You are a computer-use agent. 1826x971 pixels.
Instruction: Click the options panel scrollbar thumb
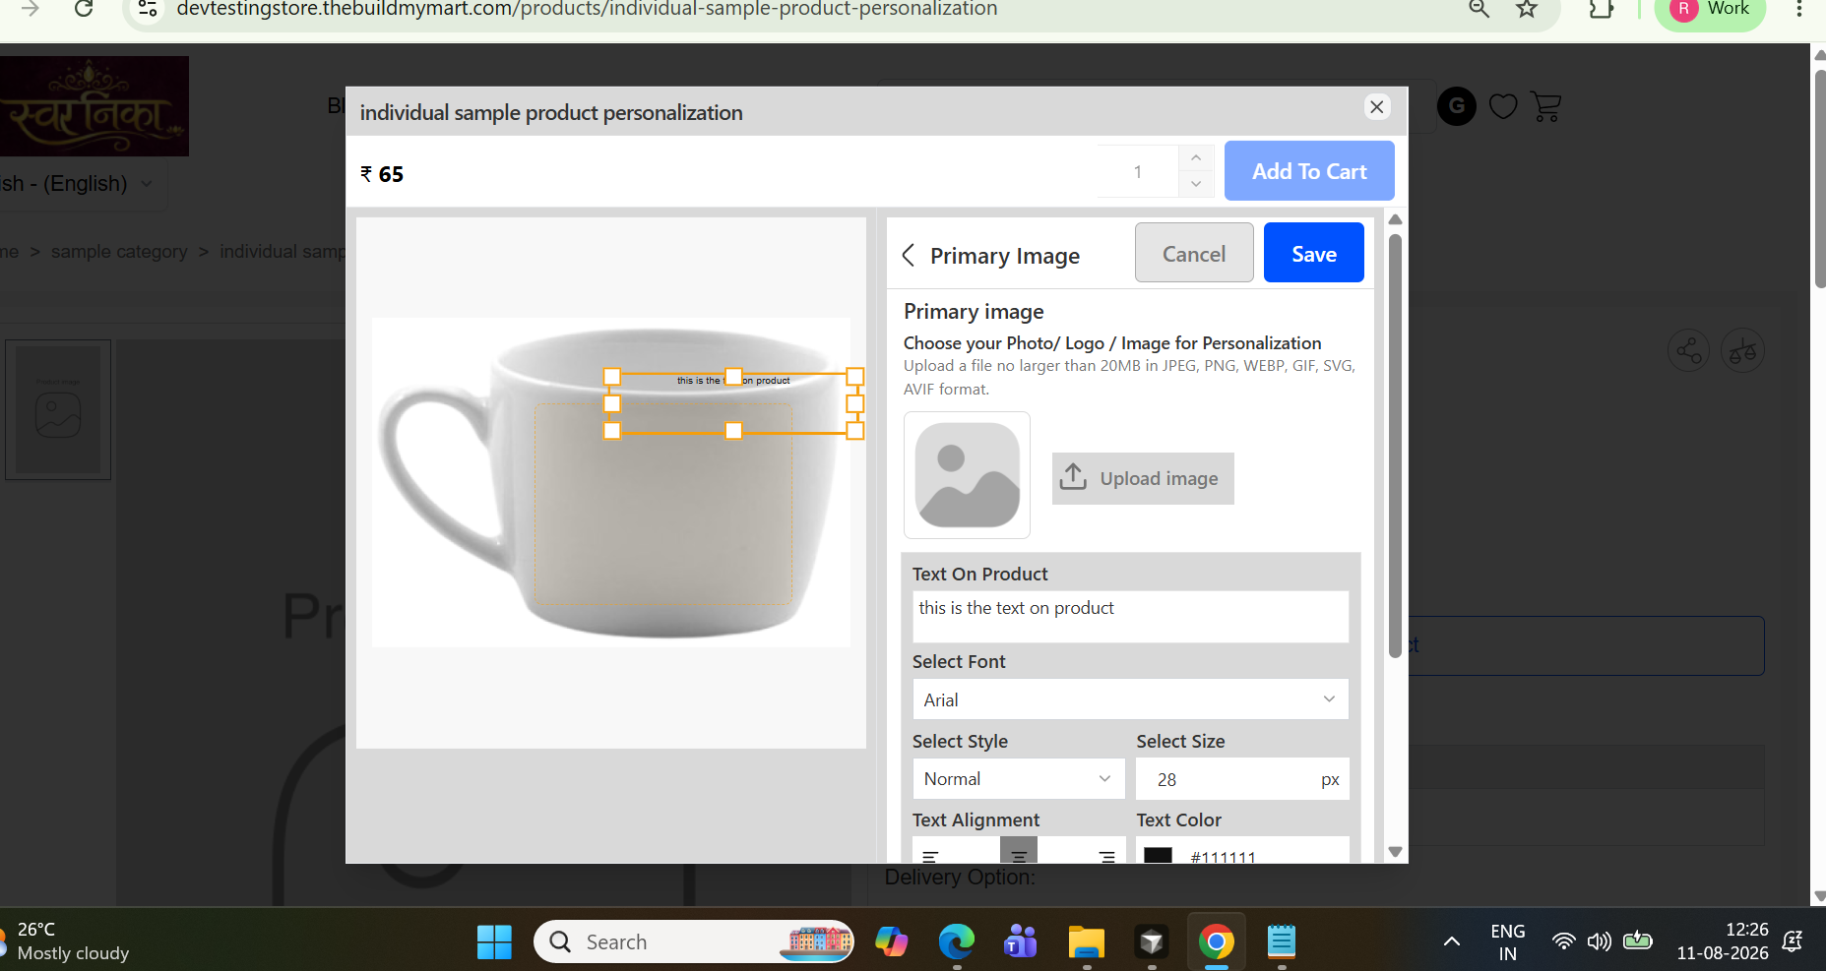tap(1395, 445)
